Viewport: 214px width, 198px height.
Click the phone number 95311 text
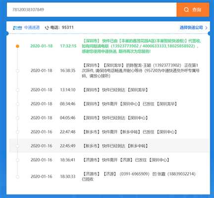click(x=67, y=27)
